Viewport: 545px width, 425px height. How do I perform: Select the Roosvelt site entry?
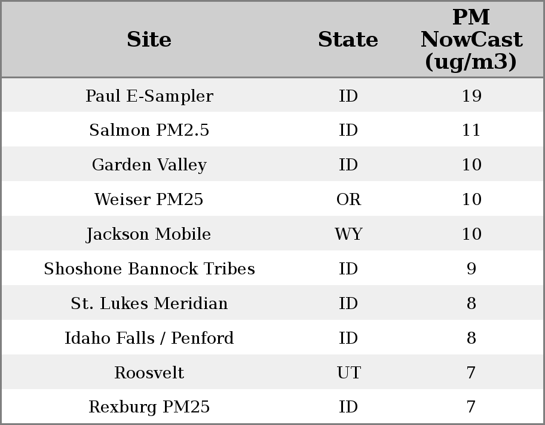(149, 373)
